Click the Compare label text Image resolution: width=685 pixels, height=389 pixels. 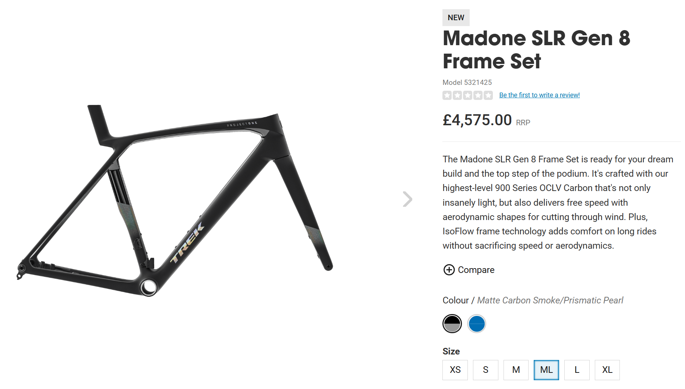[476, 270]
